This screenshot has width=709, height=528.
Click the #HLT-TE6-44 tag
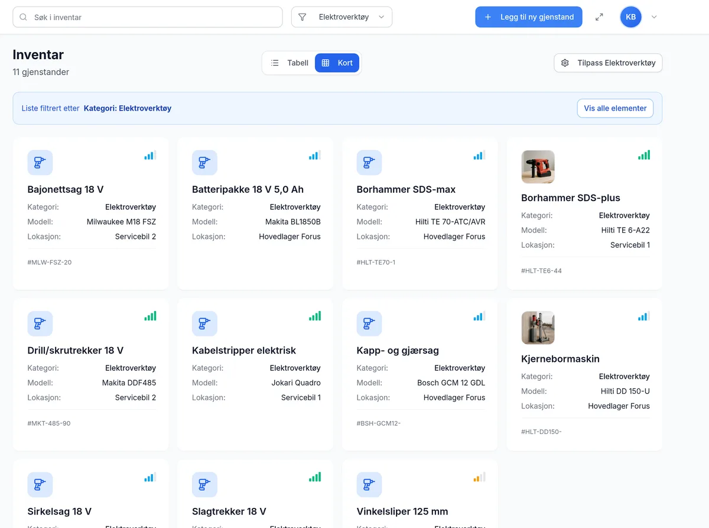click(x=541, y=271)
